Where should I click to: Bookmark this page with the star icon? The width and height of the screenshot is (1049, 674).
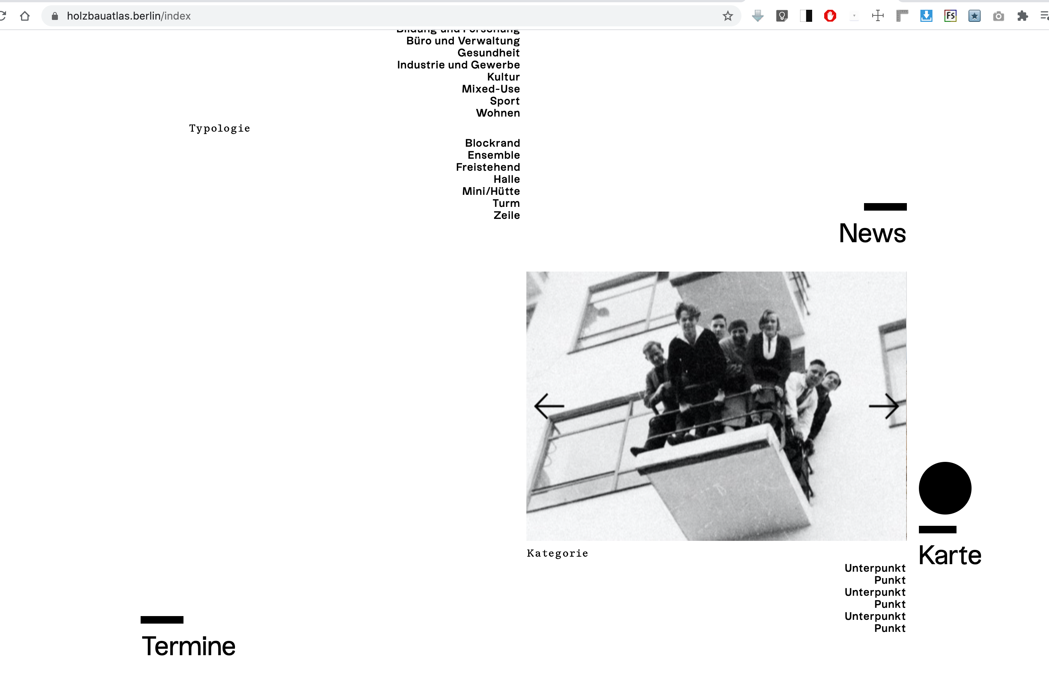728,16
